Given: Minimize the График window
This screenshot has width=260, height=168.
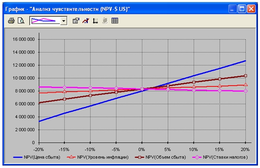Looking at the screenshot, I should pyautogui.click(x=232, y=9).
